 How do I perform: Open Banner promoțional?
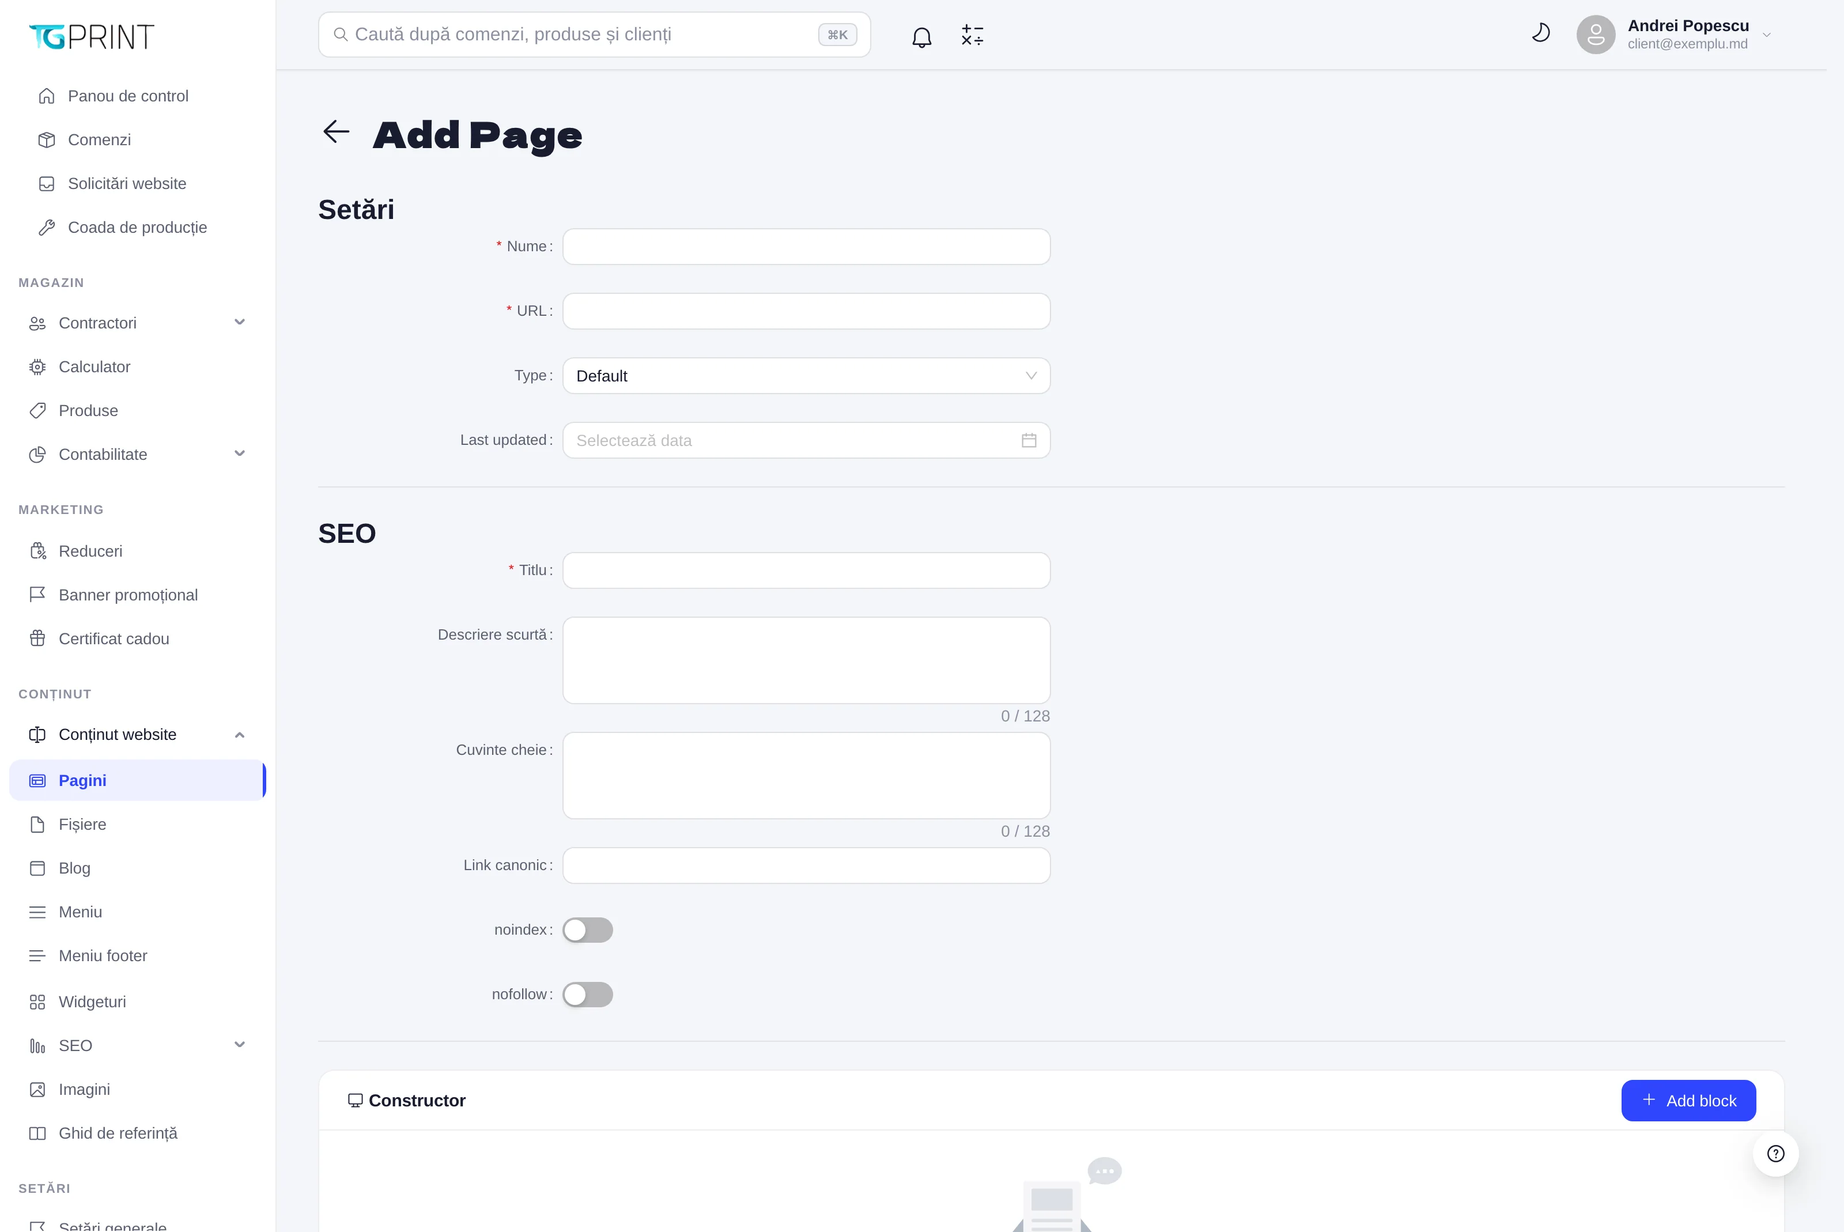coord(138,595)
